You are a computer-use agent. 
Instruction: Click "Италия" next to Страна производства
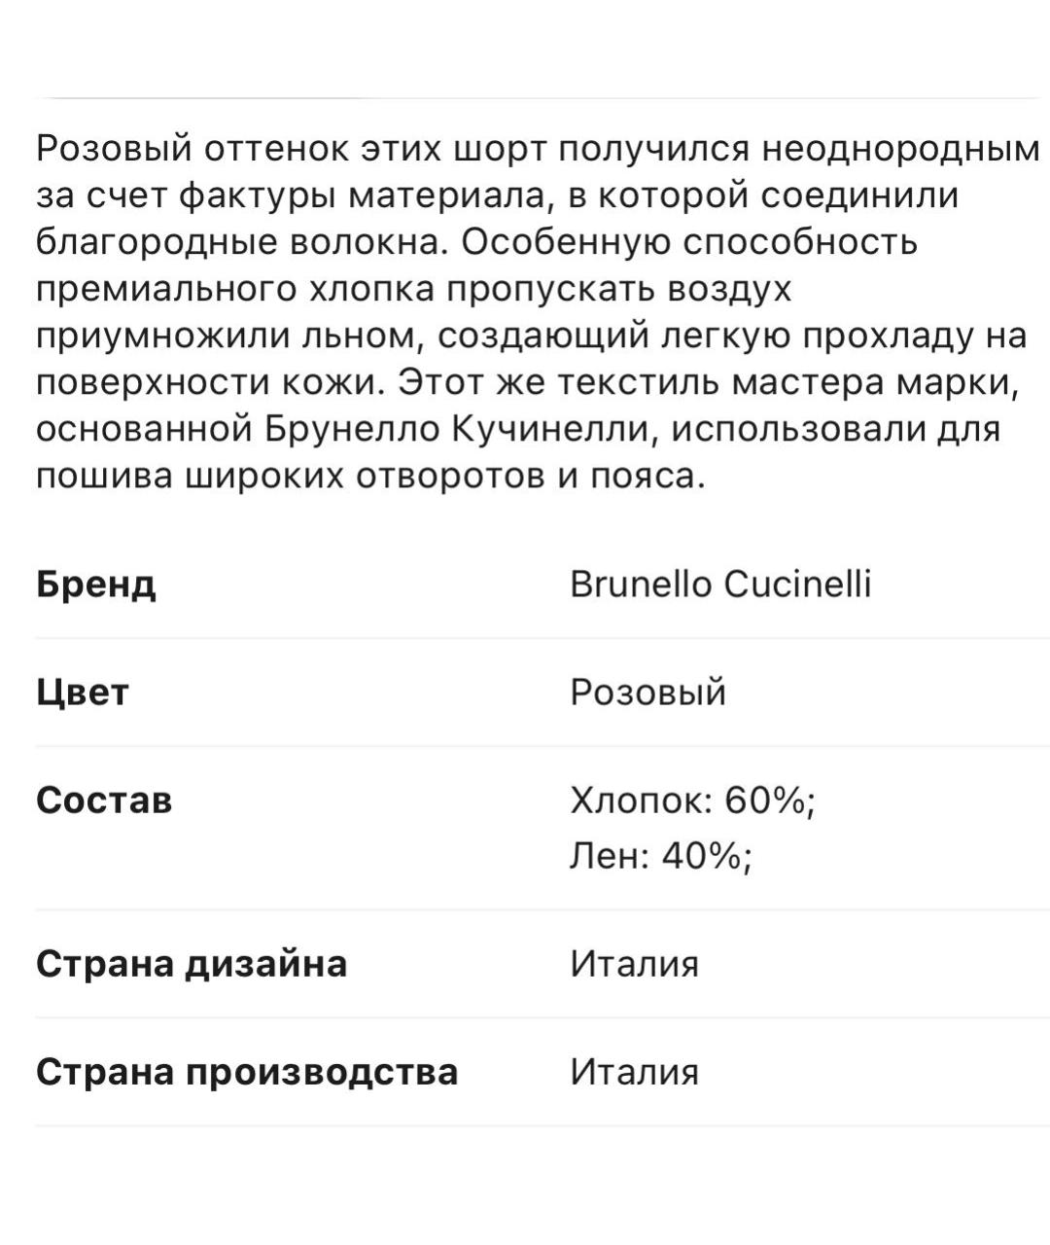[x=634, y=1072]
